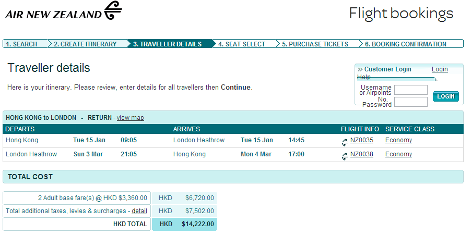
Task: Follow the Login link in header
Action: [440, 69]
